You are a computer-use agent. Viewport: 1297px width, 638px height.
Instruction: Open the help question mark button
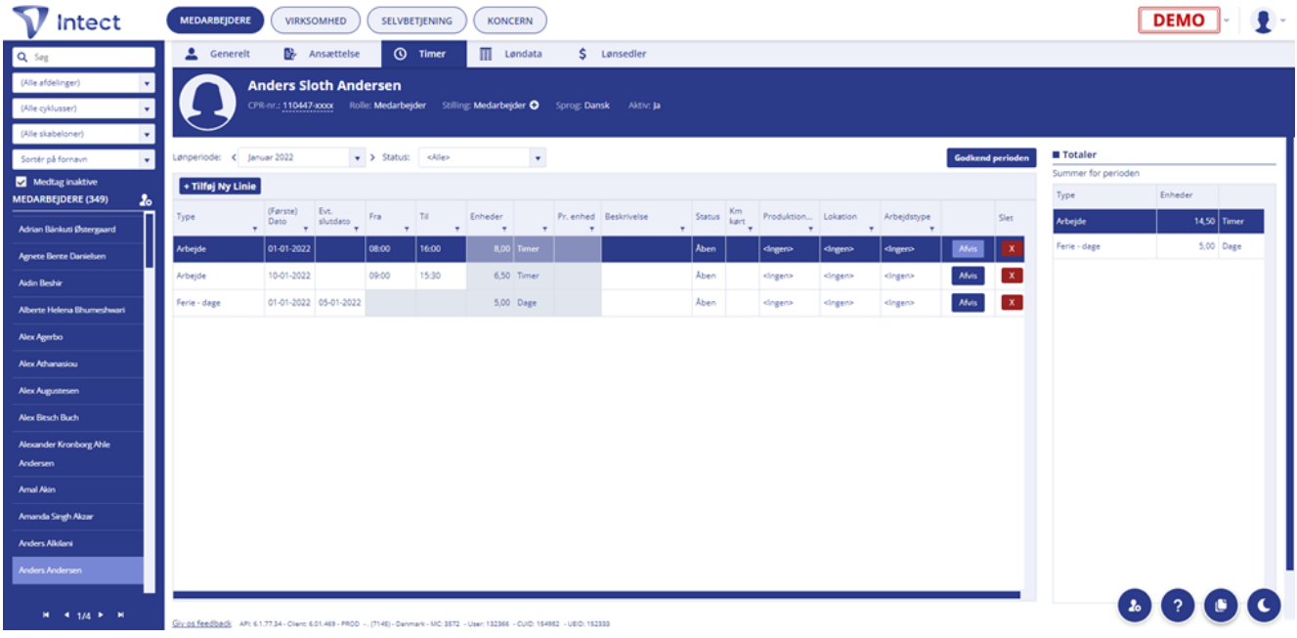click(x=1178, y=607)
